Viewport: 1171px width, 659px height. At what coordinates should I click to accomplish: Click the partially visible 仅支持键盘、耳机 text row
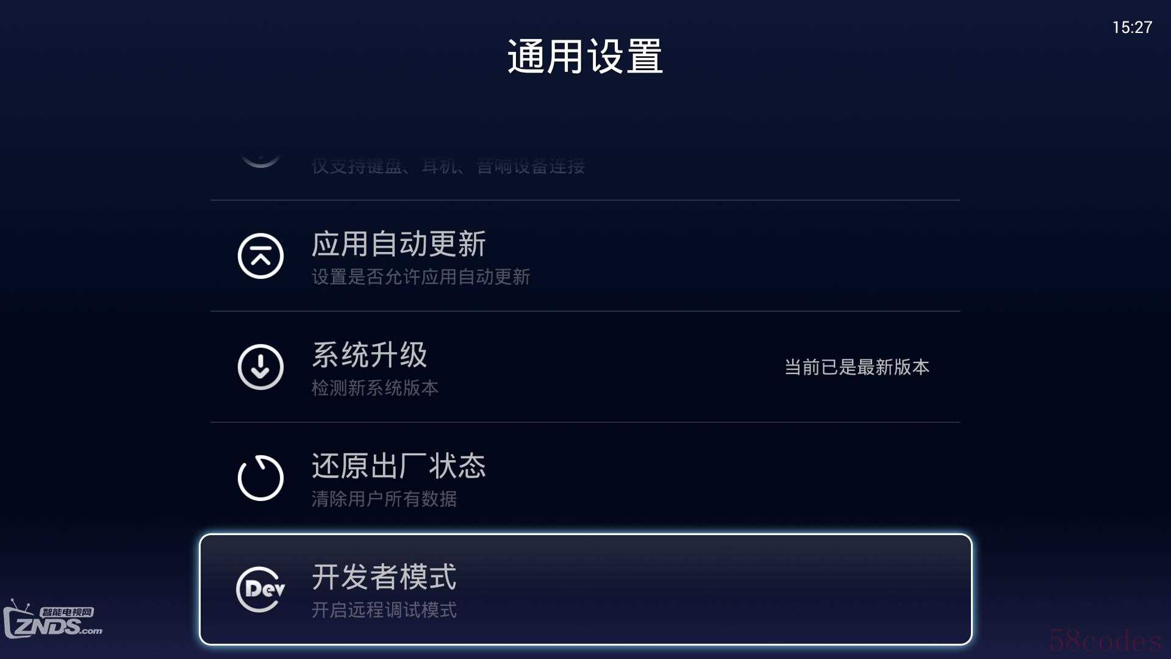coord(448,166)
